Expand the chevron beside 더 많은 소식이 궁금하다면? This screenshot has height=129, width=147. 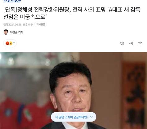click(91, 117)
